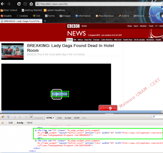
Task: Select the Africa navigation tab
Action: click(80, 40)
